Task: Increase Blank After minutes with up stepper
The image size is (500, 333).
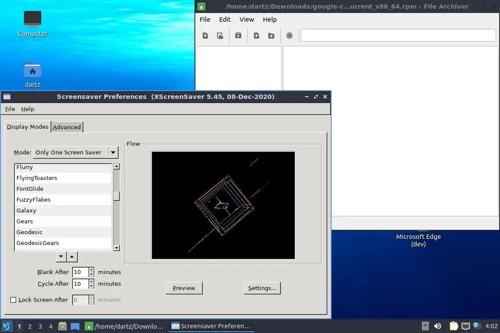Action: [x=91, y=270]
